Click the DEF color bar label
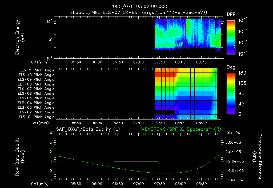 231,14
